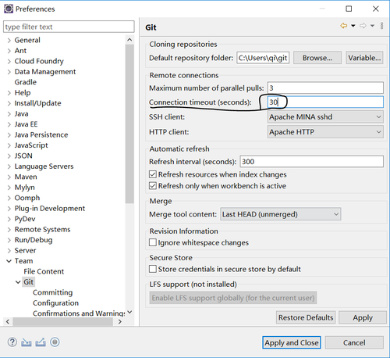The height and width of the screenshot is (358, 390).
Task: Select Mylyn preference page
Action: 24,188
